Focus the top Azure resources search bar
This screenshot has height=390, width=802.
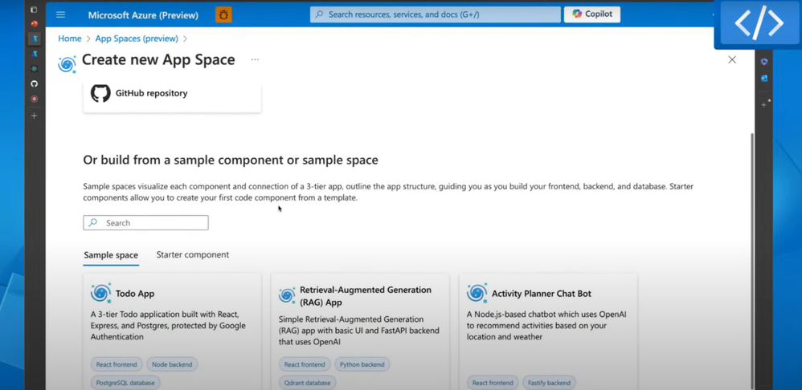436,14
